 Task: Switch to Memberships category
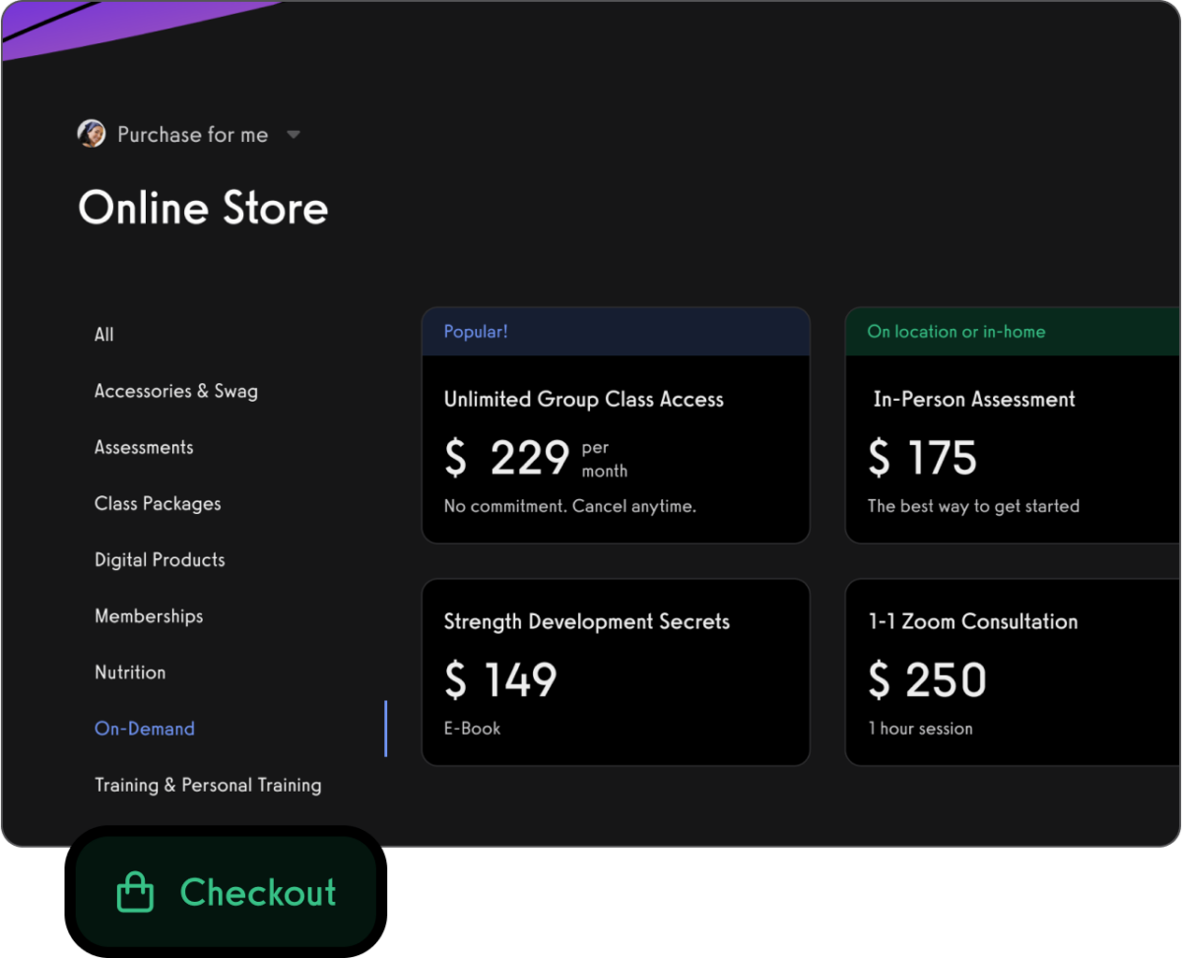149,616
